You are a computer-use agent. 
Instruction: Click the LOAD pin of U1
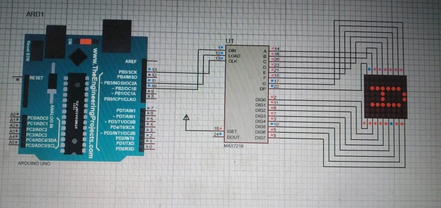point(234,56)
